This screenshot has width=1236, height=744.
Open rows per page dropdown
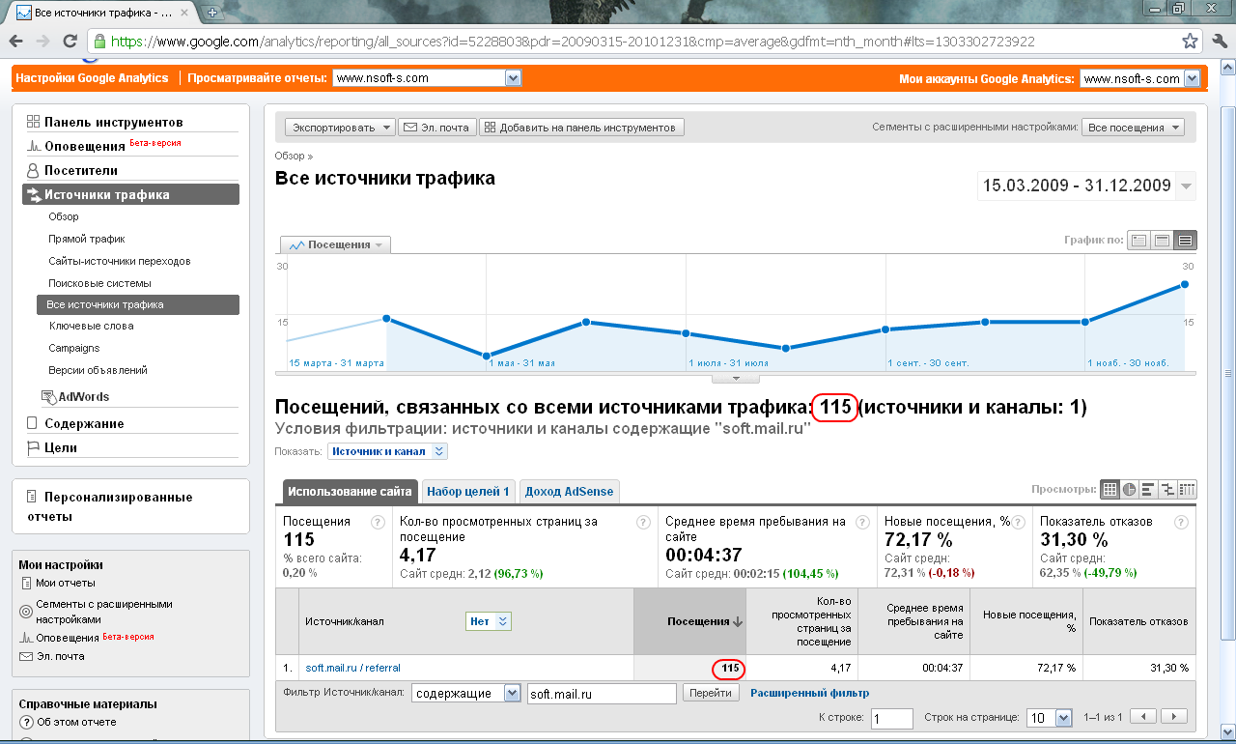tap(1051, 717)
